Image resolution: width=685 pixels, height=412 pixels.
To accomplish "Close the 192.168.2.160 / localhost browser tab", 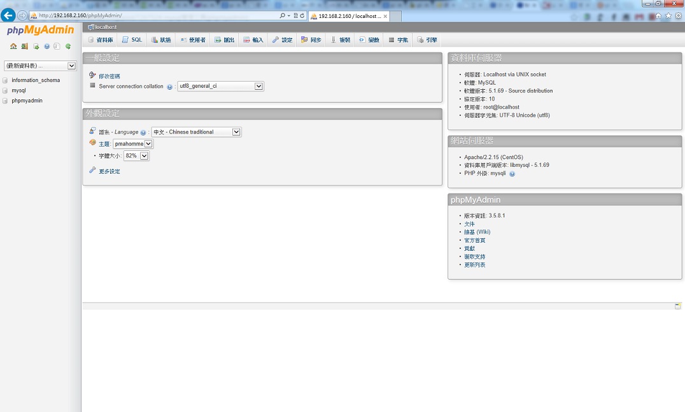I will 385,16.
